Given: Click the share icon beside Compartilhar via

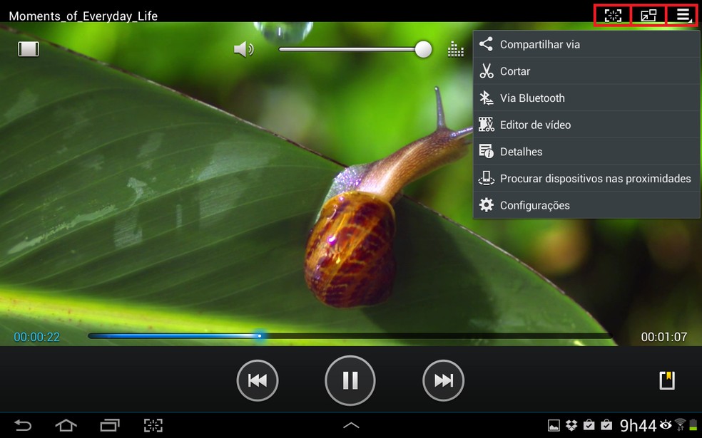Looking at the screenshot, I should (x=487, y=44).
